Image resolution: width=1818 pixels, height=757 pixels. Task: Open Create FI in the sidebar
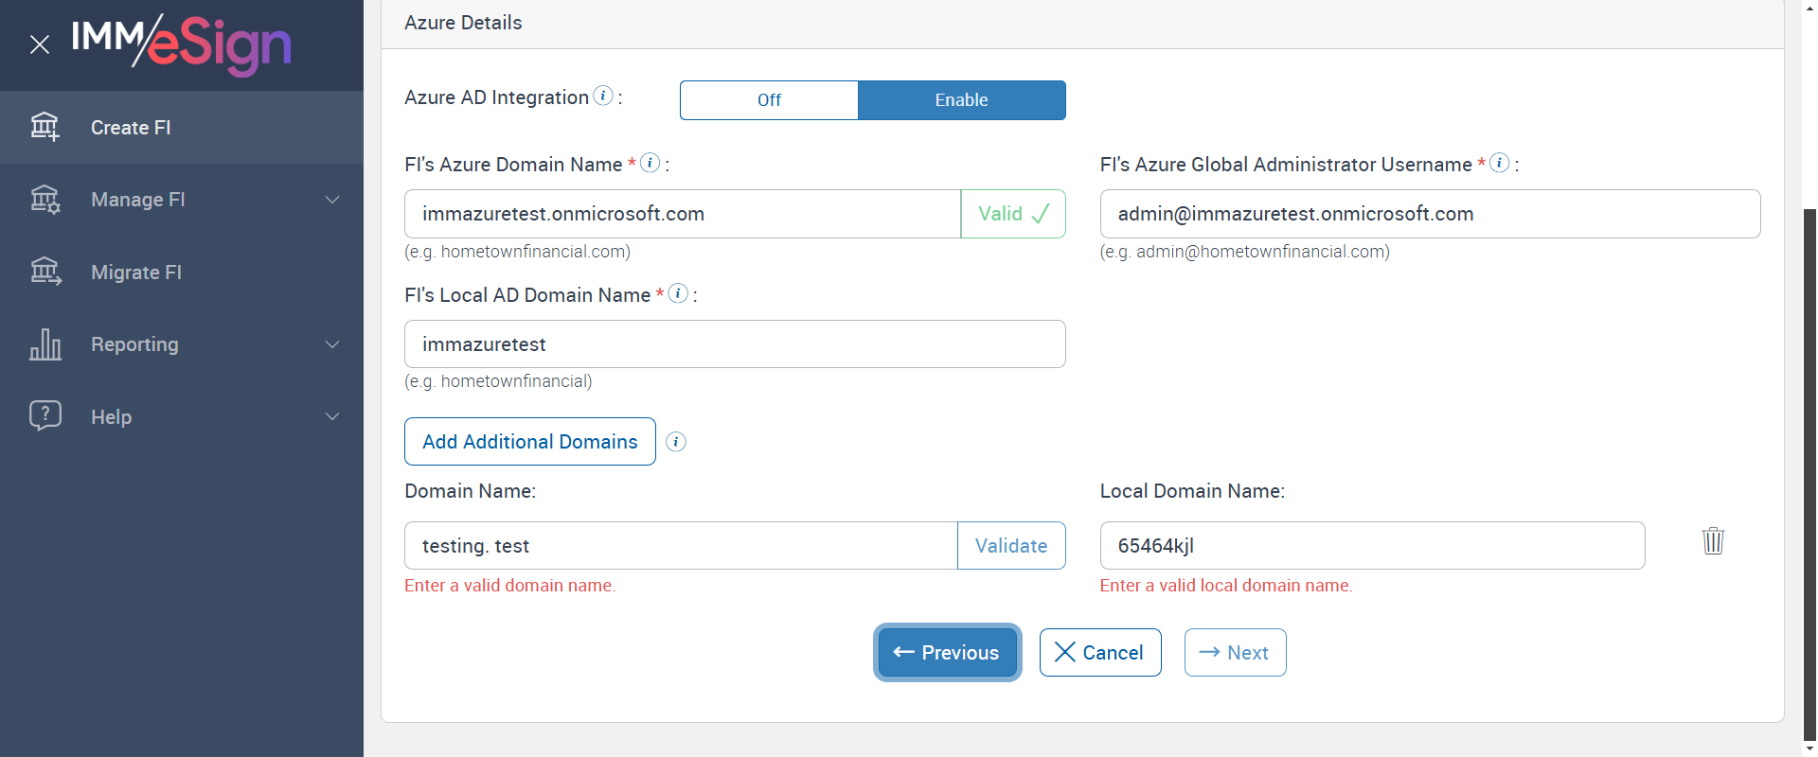[x=131, y=128]
